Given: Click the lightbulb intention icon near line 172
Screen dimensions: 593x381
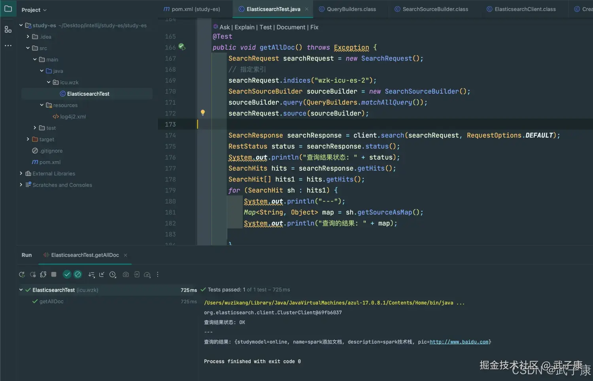Looking at the screenshot, I should [x=203, y=113].
